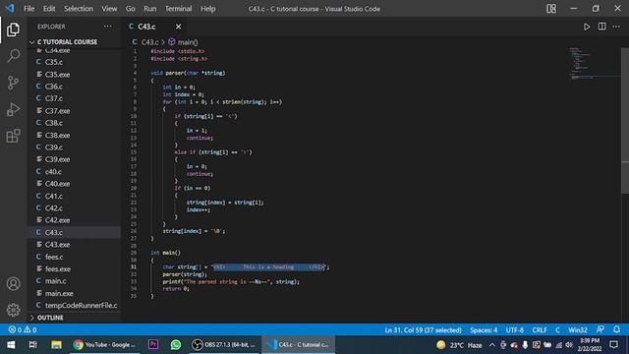The width and height of the screenshot is (629, 354).
Task: Open WhatsApp from taskbar
Action: click(175, 345)
